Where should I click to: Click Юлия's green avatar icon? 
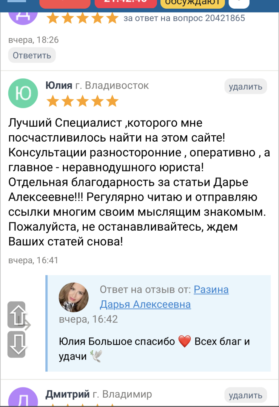[x=23, y=93]
